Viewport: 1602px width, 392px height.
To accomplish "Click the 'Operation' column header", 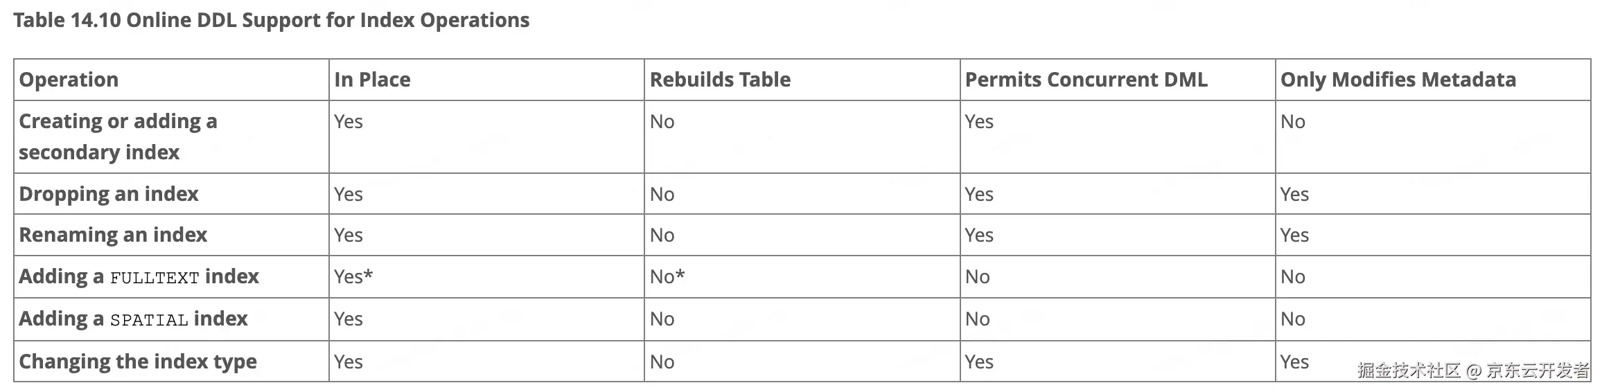I will (x=69, y=80).
